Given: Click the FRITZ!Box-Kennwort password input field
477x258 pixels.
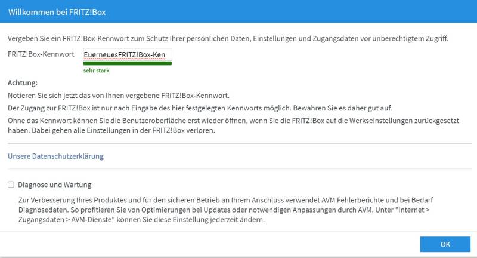Looking at the screenshot, I should pos(128,54).
